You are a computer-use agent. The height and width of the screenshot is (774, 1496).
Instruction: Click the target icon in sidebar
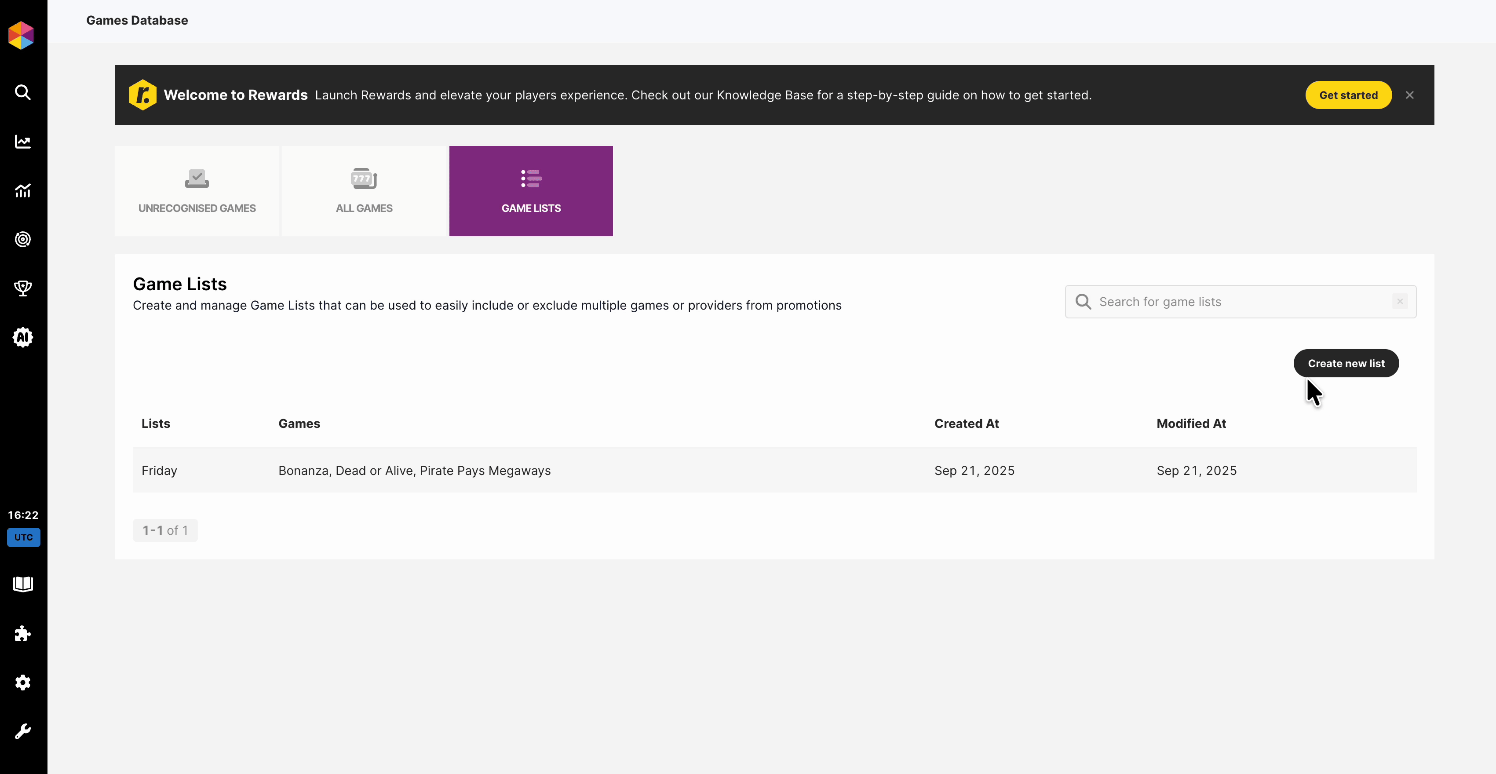(x=23, y=239)
